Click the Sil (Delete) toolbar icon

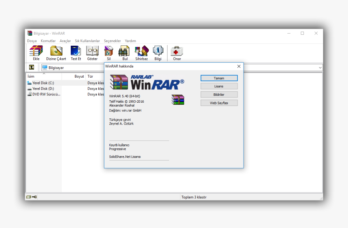click(x=109, y=51)
